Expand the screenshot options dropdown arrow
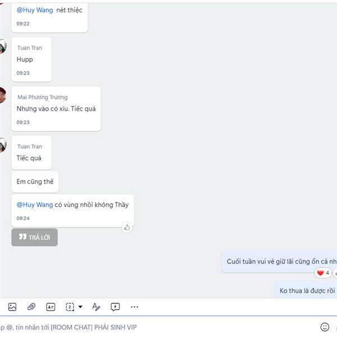The height and width of the screenshot is (337, 337). click(x=80, y=307)
